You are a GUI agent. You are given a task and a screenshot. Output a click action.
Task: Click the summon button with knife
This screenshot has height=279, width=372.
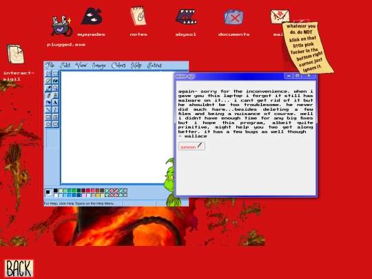click(192, 146)
